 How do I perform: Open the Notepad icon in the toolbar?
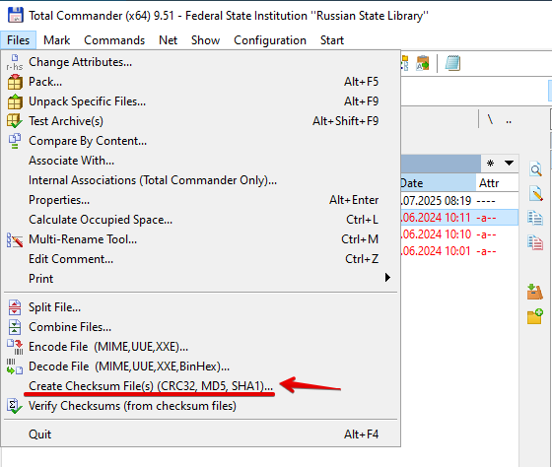pyautogui.click(x=452, y=63)
